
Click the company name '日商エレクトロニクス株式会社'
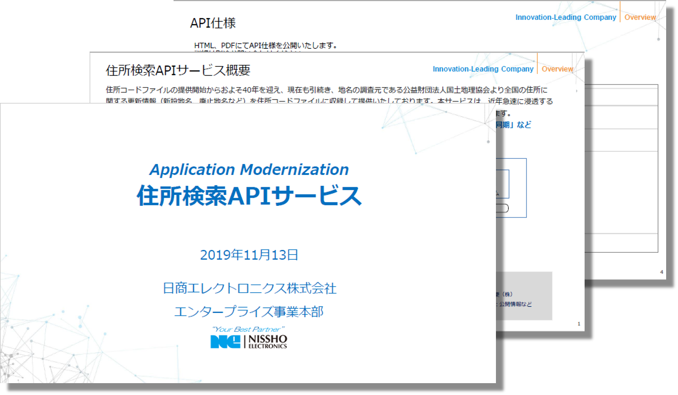point(249,287)
